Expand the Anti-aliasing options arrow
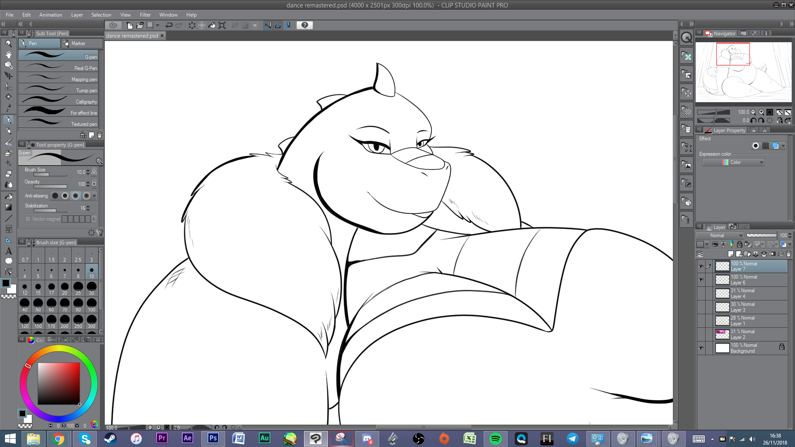The image size is (795, 447). tap(94, 196)
